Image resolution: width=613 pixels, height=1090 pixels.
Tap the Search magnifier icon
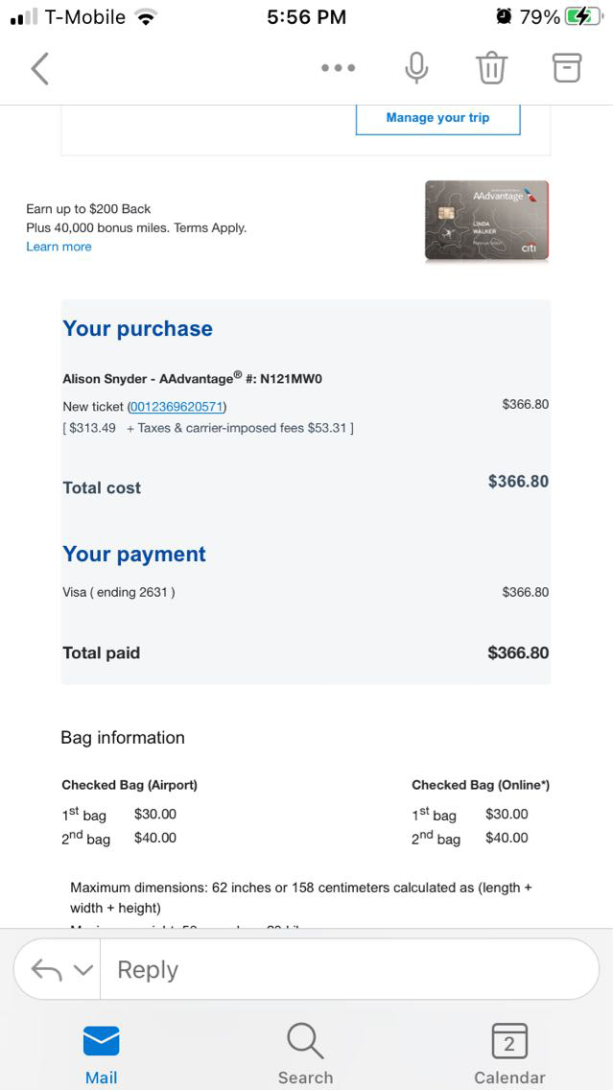click(305, 1042)
